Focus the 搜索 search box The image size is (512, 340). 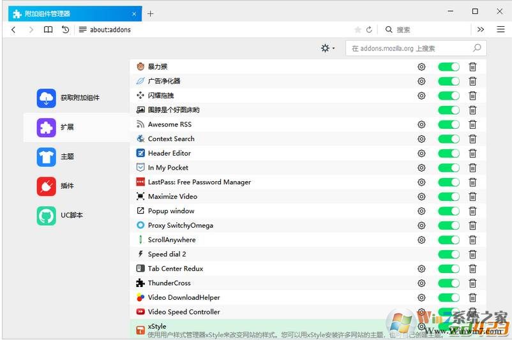pyautogui.click(x=426, y=30)
